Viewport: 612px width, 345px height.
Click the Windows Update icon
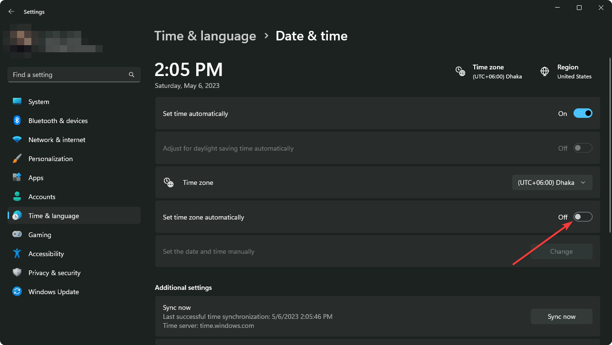click(x=17, y=291)
